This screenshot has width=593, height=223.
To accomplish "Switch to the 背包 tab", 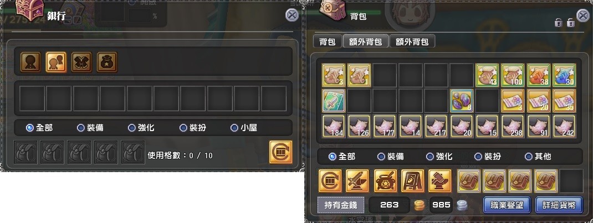I will (x=328, y=42).
